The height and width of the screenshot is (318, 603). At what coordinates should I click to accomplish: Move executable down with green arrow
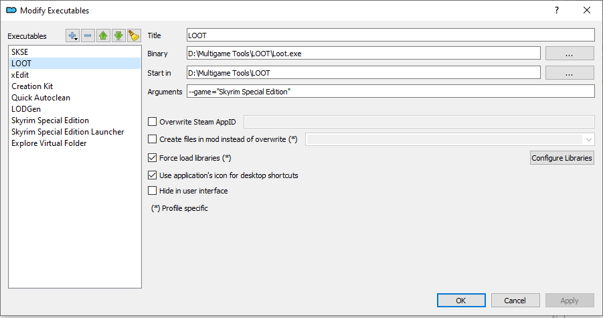coord(118,35)
